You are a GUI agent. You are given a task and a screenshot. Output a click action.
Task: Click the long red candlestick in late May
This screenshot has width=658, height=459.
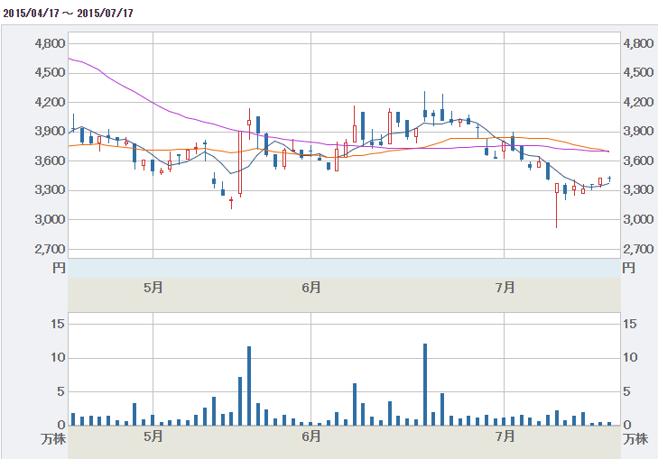(x=240, y=162)
